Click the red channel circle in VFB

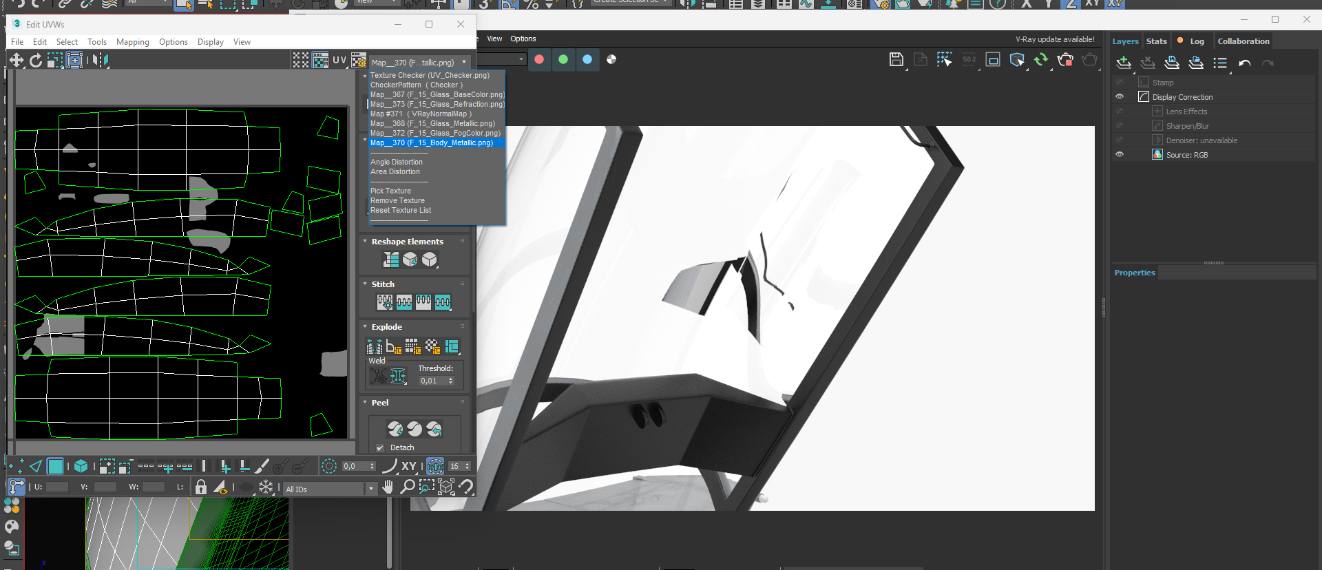click(539, 59)
